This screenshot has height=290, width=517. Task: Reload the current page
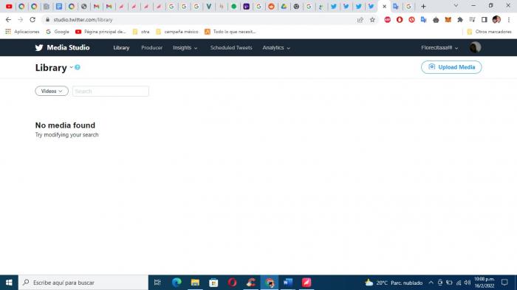(x=32, y=20)
